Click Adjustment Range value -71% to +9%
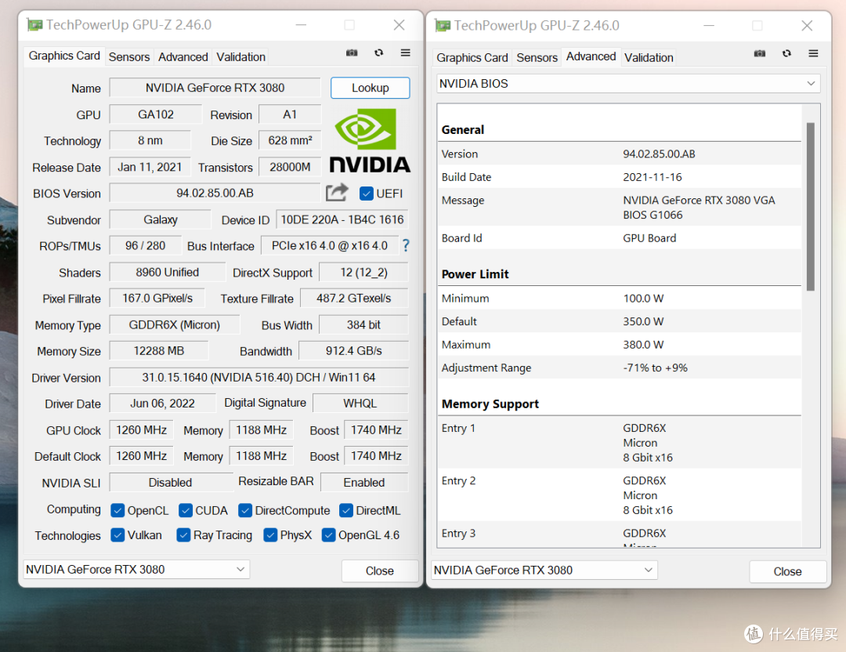The height and width of the screenshot is (652, 846). [655, 368]
